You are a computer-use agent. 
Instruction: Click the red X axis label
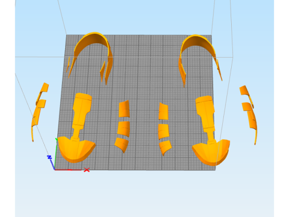coord(87,170)
